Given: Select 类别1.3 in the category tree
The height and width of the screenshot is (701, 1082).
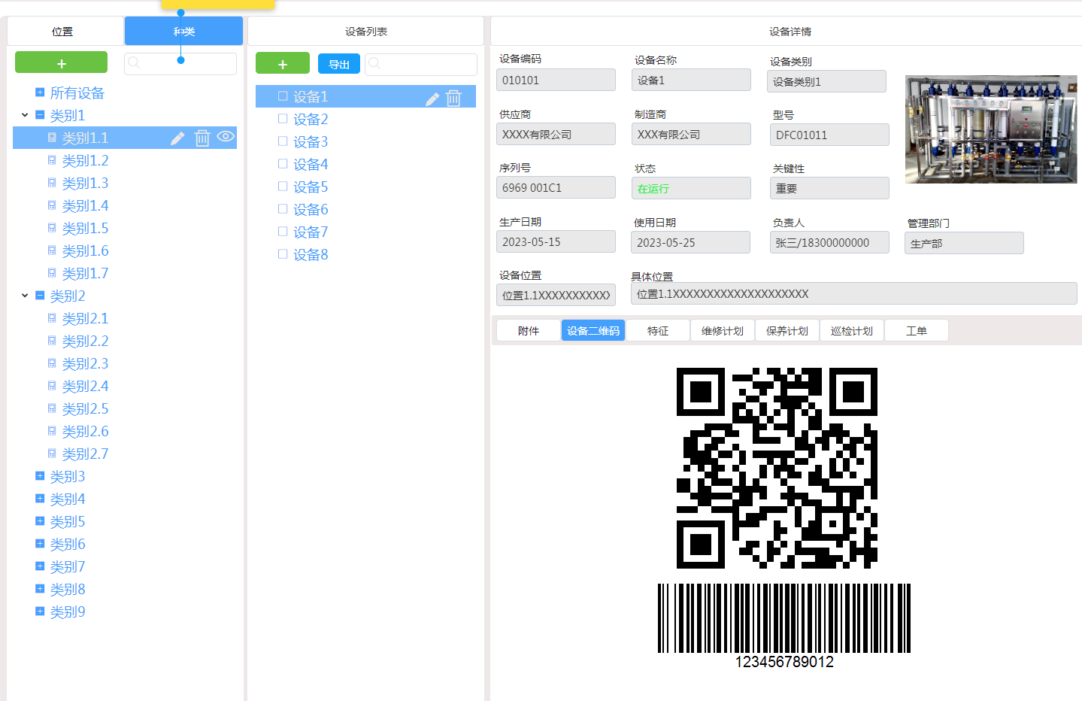Looking at the screenshot, I should tap(85, 183).
